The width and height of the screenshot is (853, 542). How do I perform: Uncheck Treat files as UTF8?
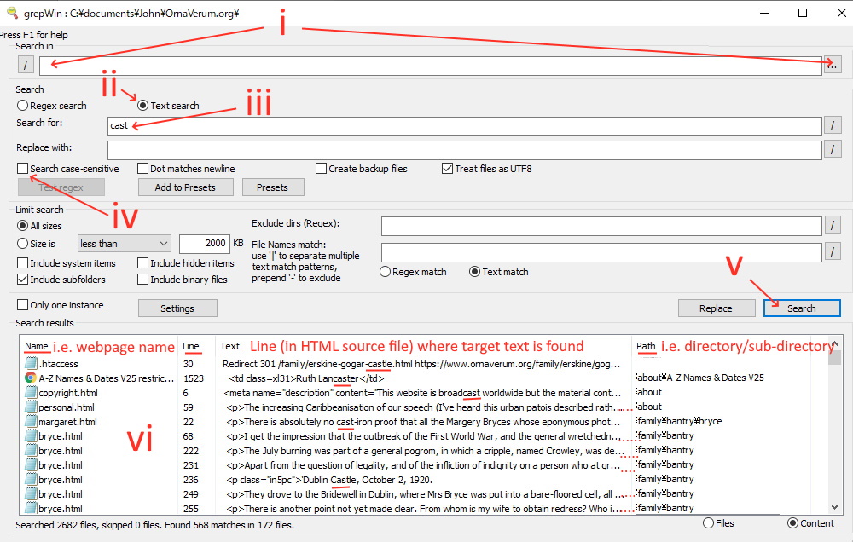pos(448,169)
